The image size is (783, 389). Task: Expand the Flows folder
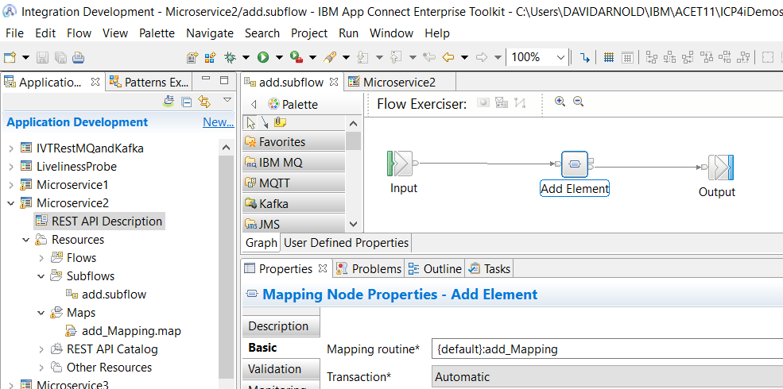click(41, 258)
